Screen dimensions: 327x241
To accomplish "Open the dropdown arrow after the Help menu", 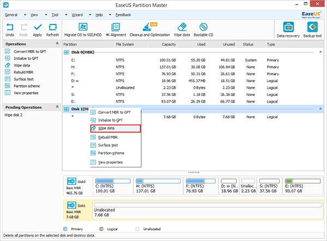I will pos(110,15).
